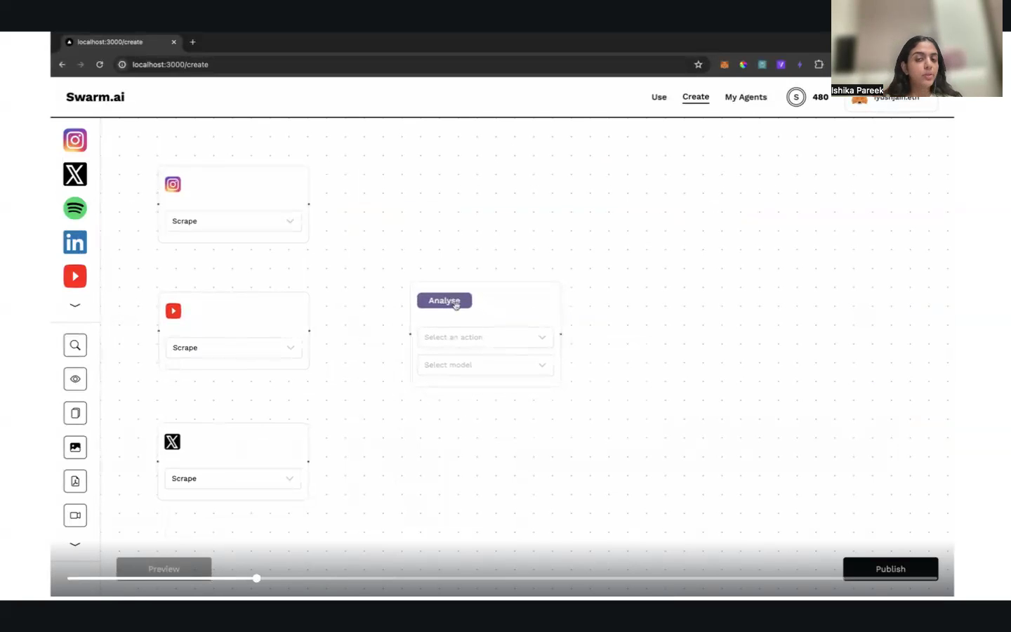The height and width of the screenshot is (632, 1011).
Task: Click the Swarm.ai logo
Action: pyautogui.click(x=95, y=97)
